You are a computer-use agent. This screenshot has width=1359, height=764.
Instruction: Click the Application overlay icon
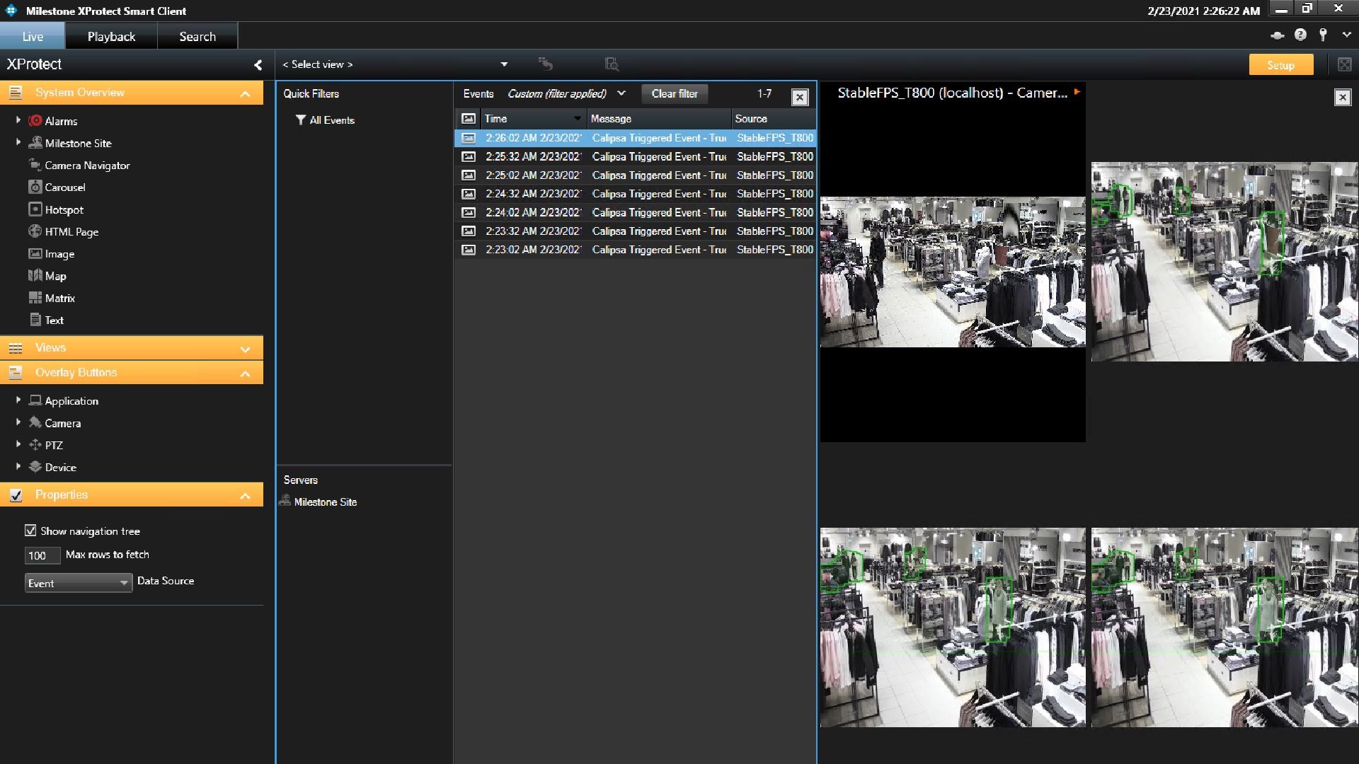pos(35,400)
